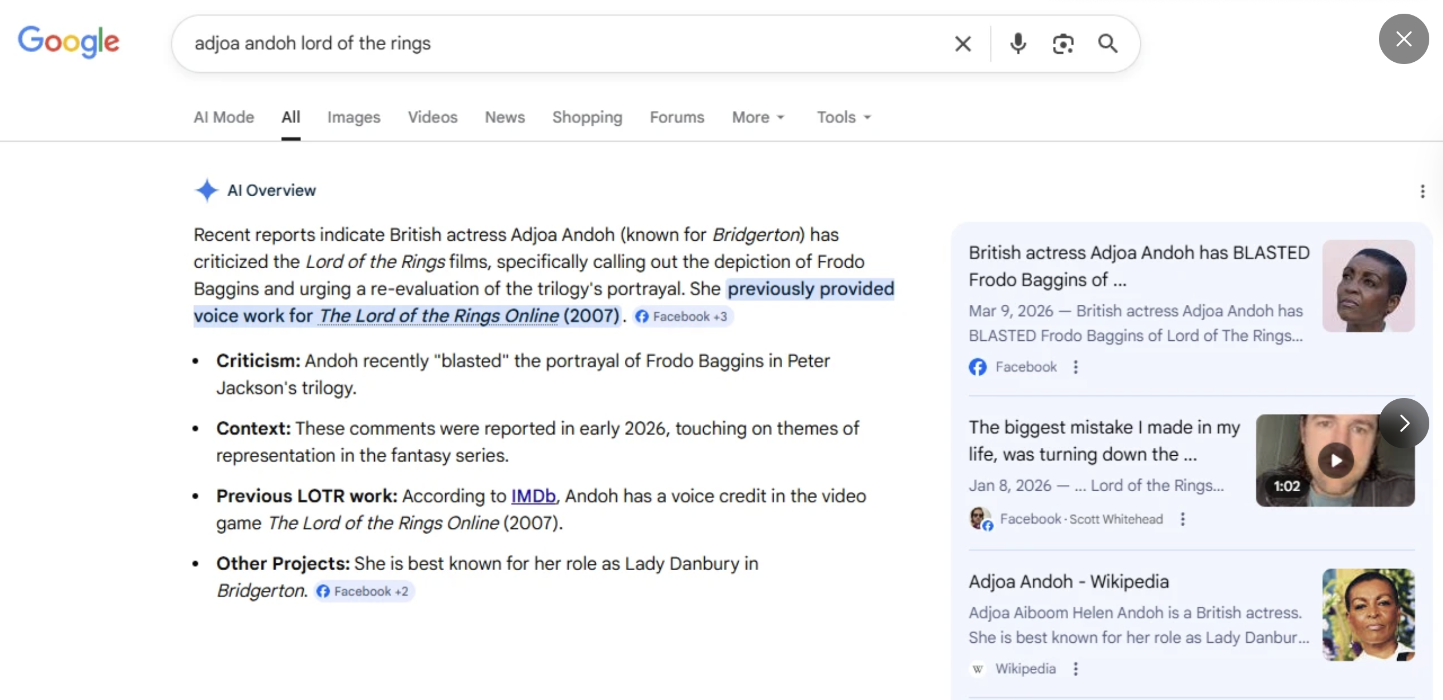Start voice search with microphone icon
This screenshot has height=700, width=1443.
pos(1018,43)
